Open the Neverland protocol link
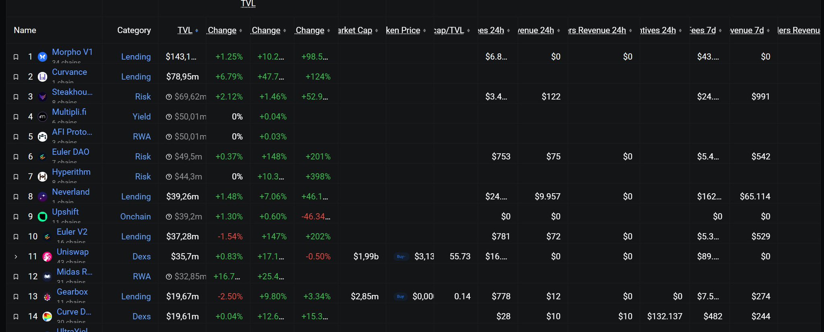 pos(71,192)
